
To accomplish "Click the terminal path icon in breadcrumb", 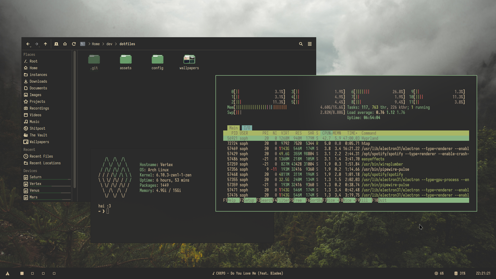I will (83, 44).
